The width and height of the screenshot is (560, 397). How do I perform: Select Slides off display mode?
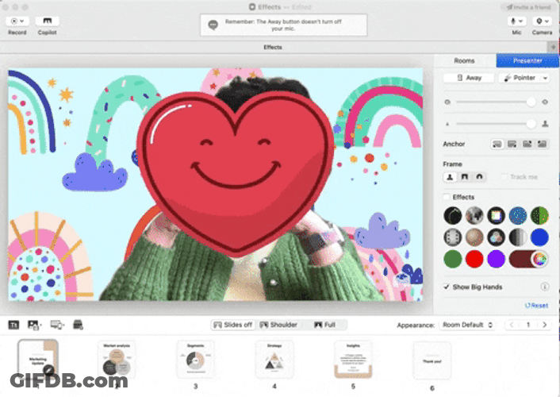coord(233,325)
